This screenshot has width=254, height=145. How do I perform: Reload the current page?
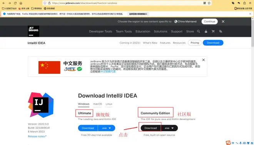coord(15,3)
